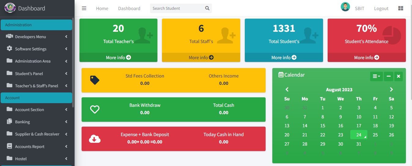Open the grid apps icon in header
The height and width of the screenshot is (166, 412).
401,8
